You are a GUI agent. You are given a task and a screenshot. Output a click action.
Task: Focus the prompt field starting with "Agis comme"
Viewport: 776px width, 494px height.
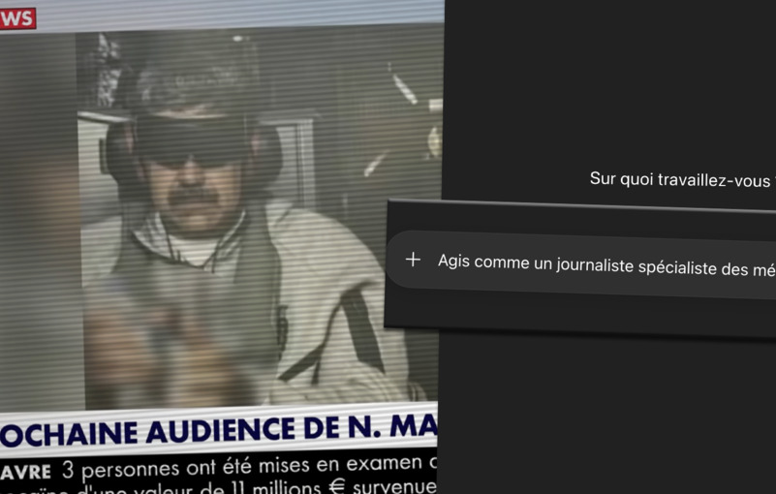(x=601, y=264)
